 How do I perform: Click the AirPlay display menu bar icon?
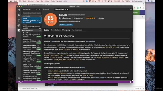(x=108, y=1)
